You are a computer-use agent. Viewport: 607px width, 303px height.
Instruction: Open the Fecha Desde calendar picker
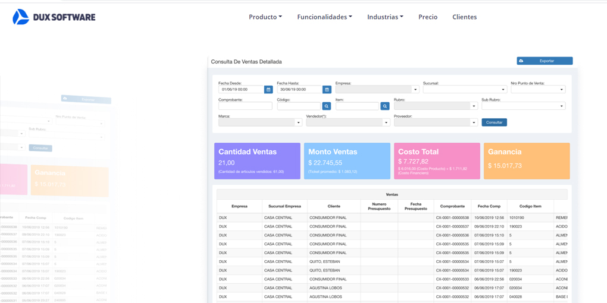tap(268, 90)
